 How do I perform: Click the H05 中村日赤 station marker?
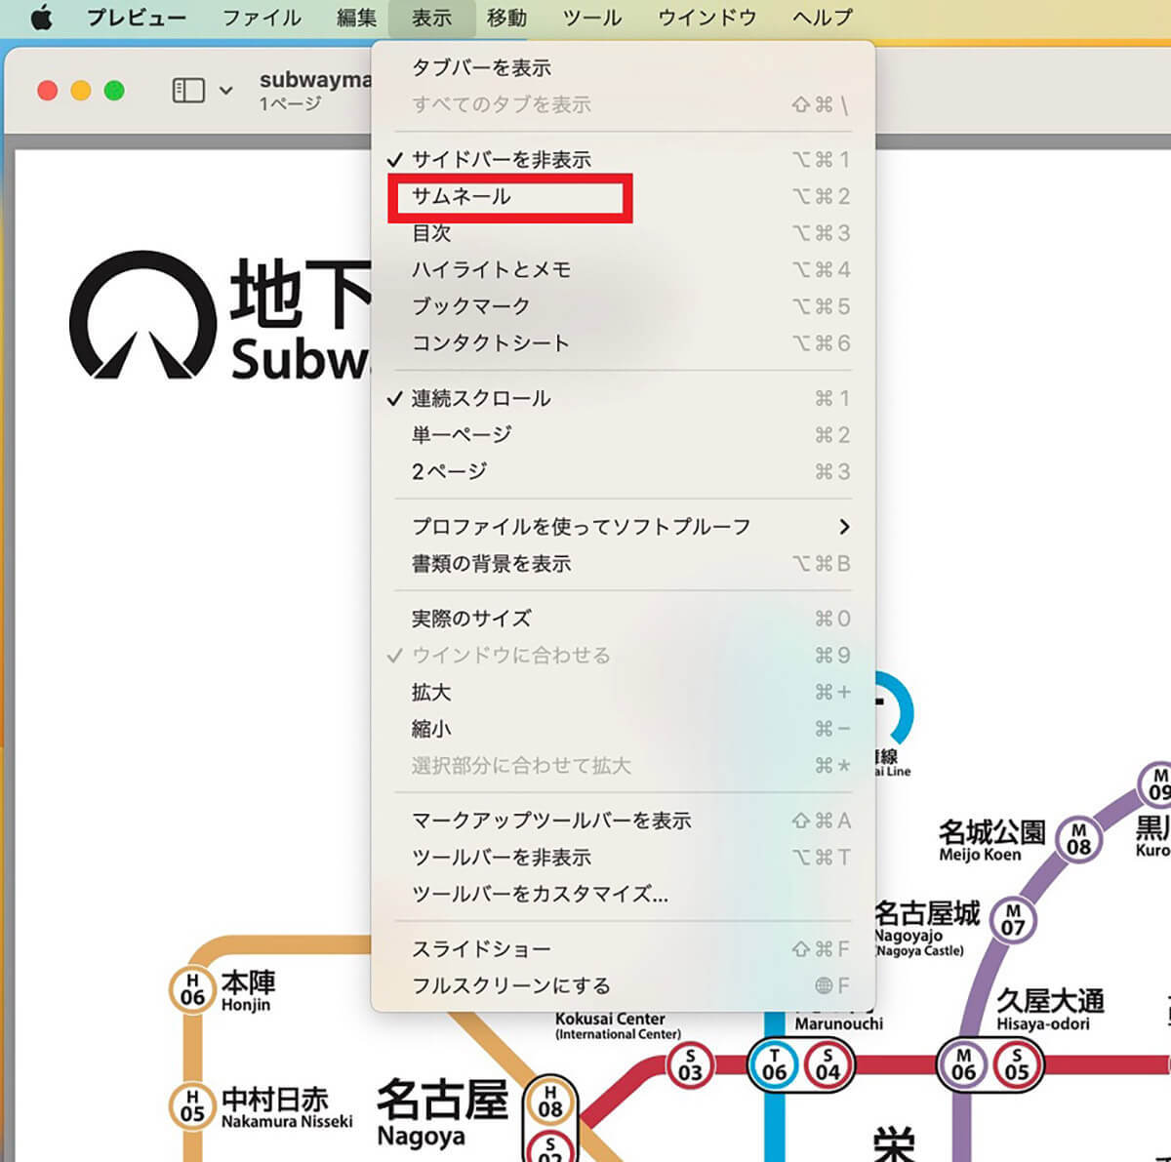click(192, 1107)
